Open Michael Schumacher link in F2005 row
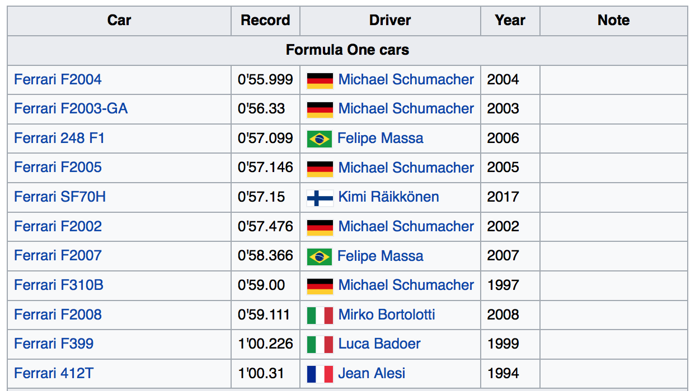 pos(406,168)
